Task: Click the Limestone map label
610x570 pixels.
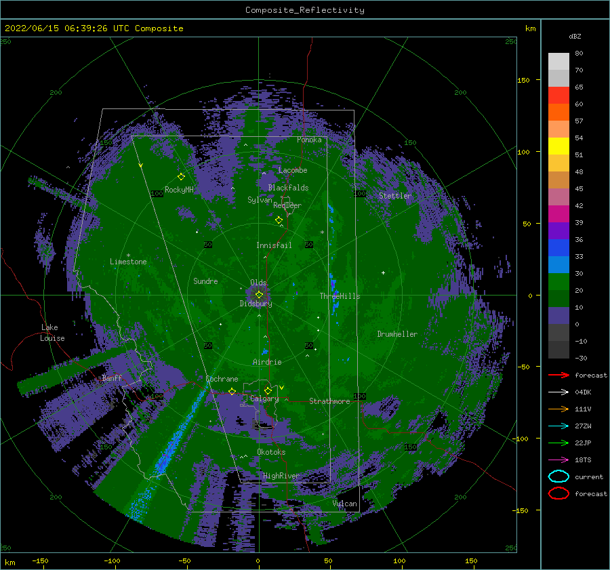Action: click(128, 262)
